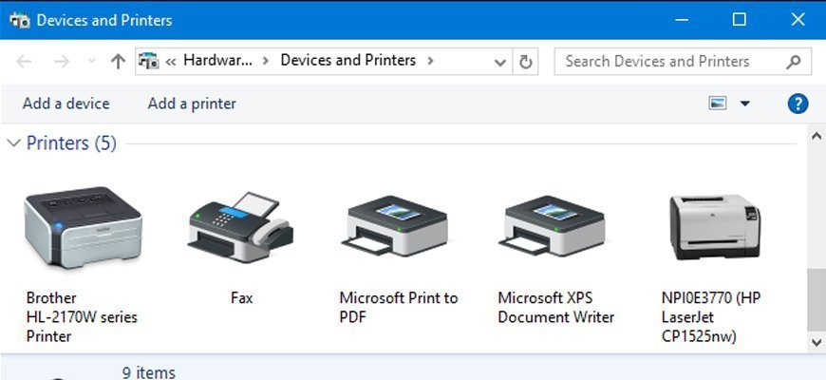Open the view options dropdown arrow
Screen dimensions: 826x380
click(744, 104)
